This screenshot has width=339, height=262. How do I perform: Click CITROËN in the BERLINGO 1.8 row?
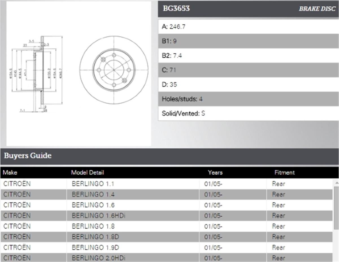click(17, 226)
